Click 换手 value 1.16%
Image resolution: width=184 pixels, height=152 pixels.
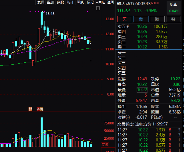[x=141, y=107]
